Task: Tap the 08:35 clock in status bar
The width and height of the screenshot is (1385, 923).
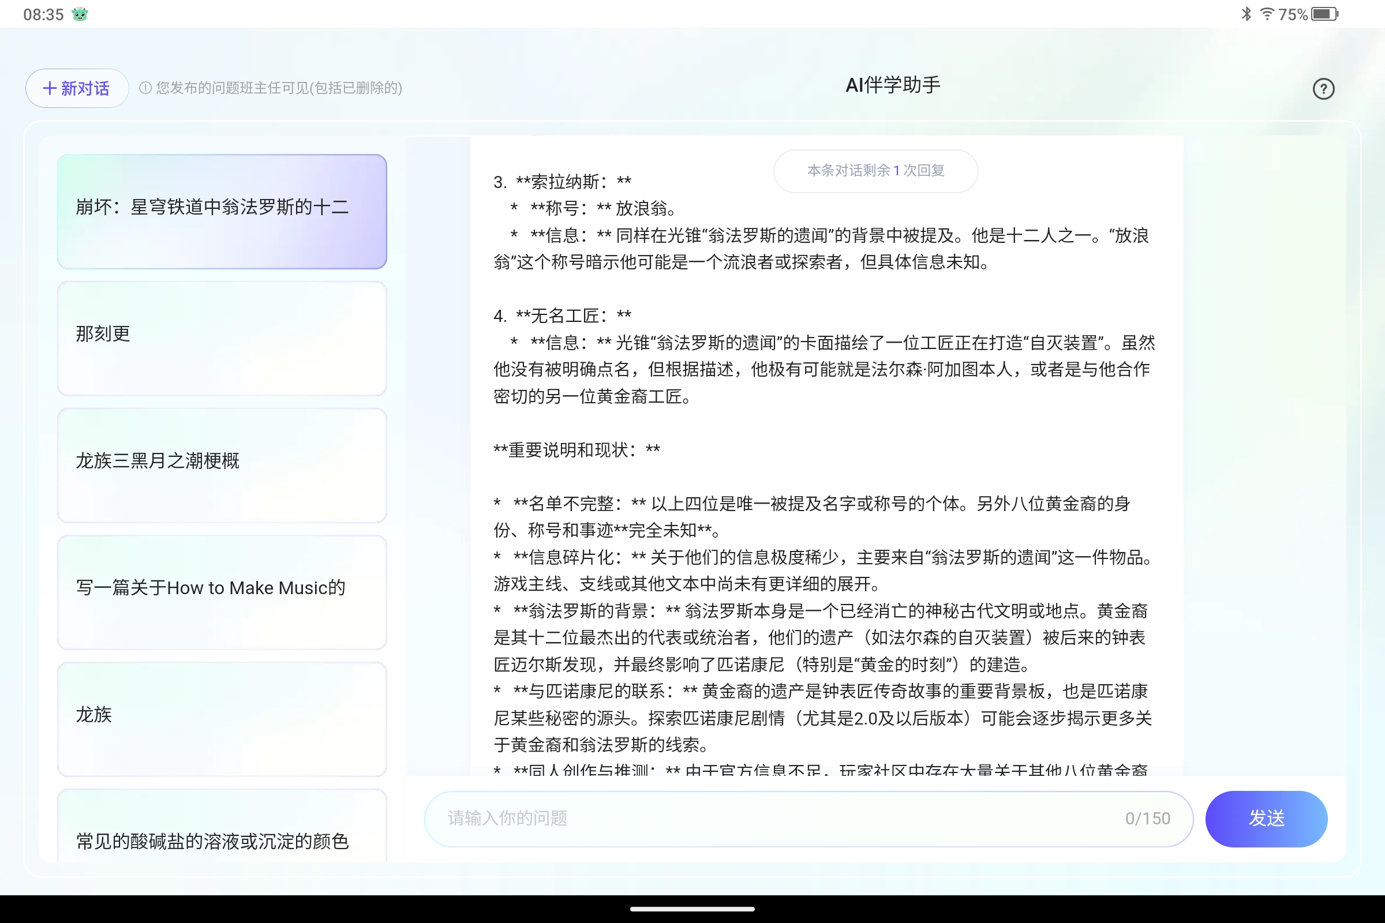Action: pos(44,14)
